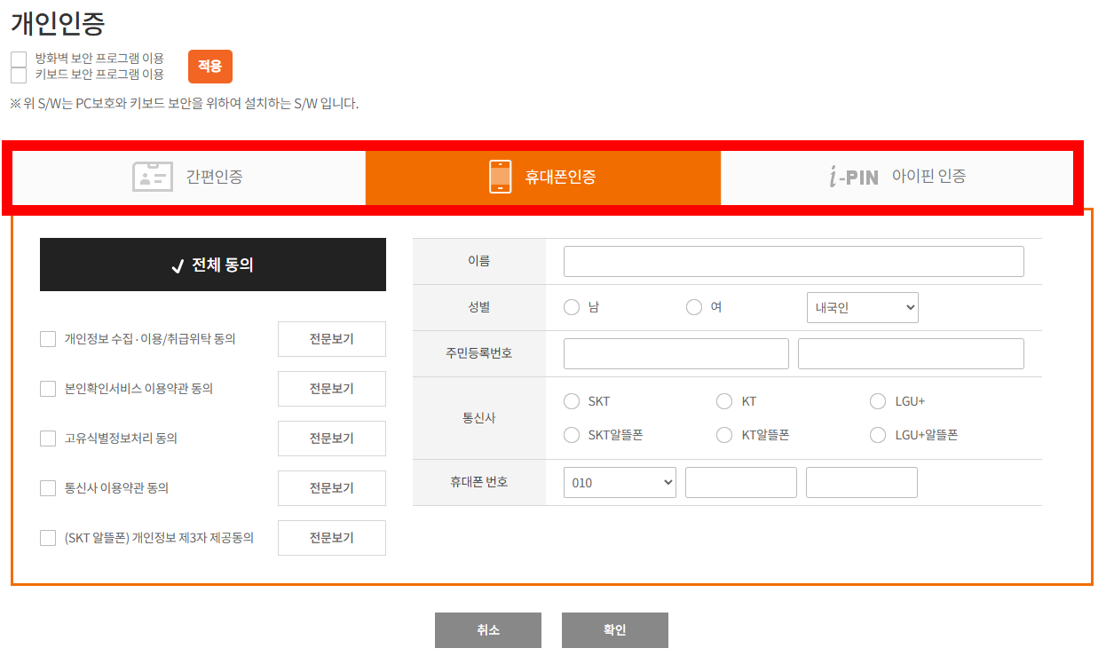Click the phone icon on 휴대폰인증 tab
1106x664 pixels.
(x=500, y=177)
